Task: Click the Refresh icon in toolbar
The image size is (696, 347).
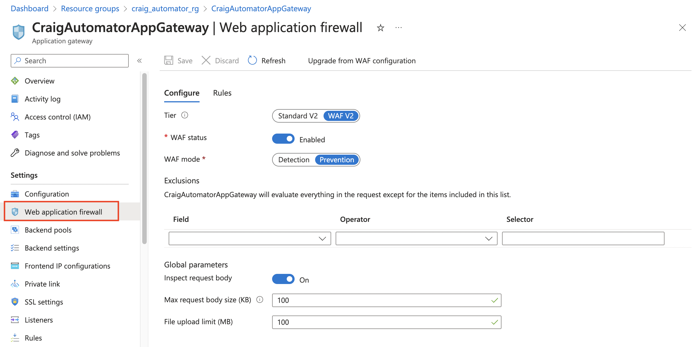Action: [x=252, y=60]
